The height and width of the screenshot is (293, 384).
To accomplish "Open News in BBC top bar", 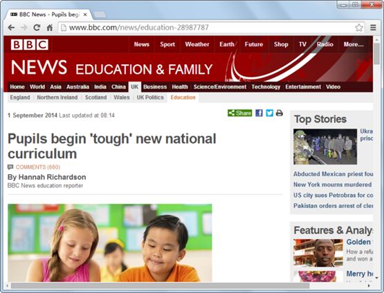I will pos(142,44).
